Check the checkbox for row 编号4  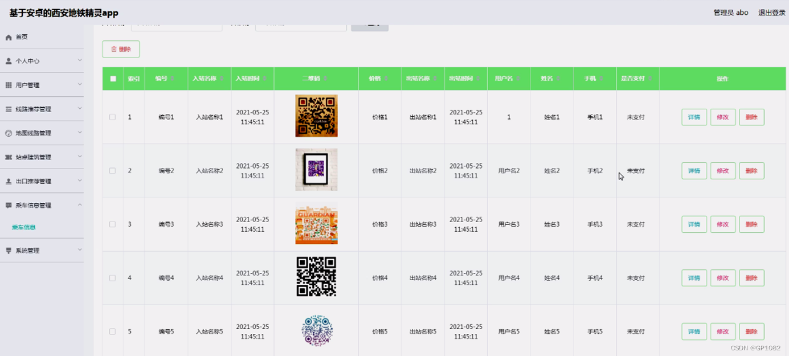tap(112, 278)
